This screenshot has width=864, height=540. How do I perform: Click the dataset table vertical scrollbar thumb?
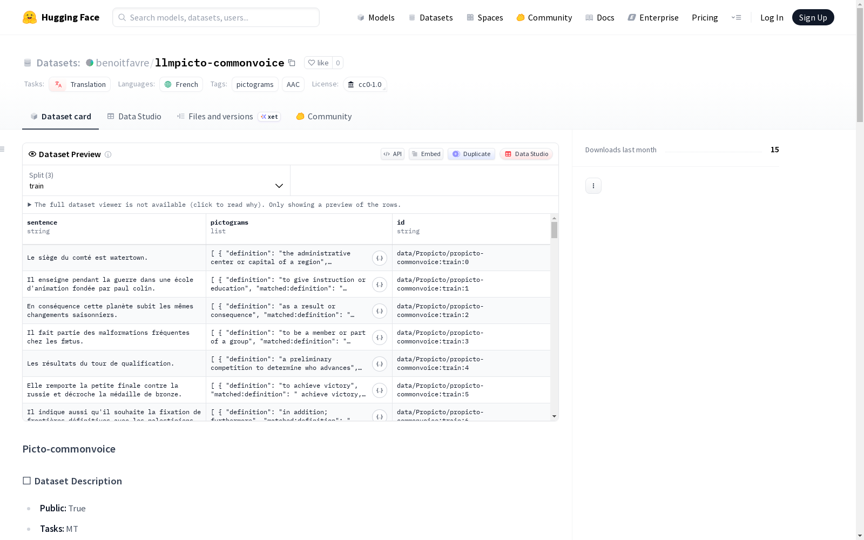point(554,230)
